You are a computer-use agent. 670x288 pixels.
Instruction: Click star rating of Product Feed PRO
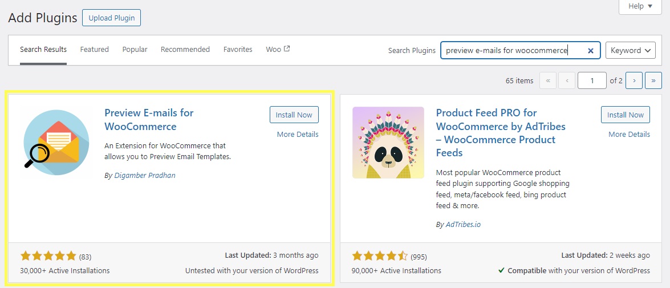point(380,257)
